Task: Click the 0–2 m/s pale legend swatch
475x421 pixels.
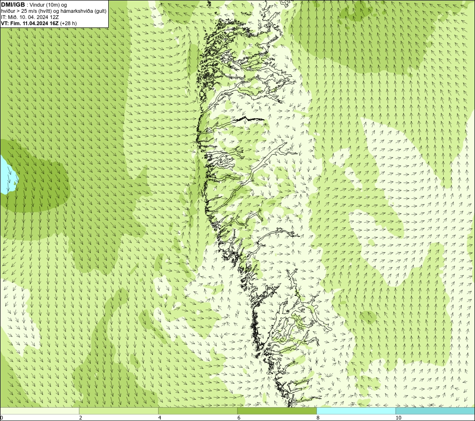Action: [40, 411]
